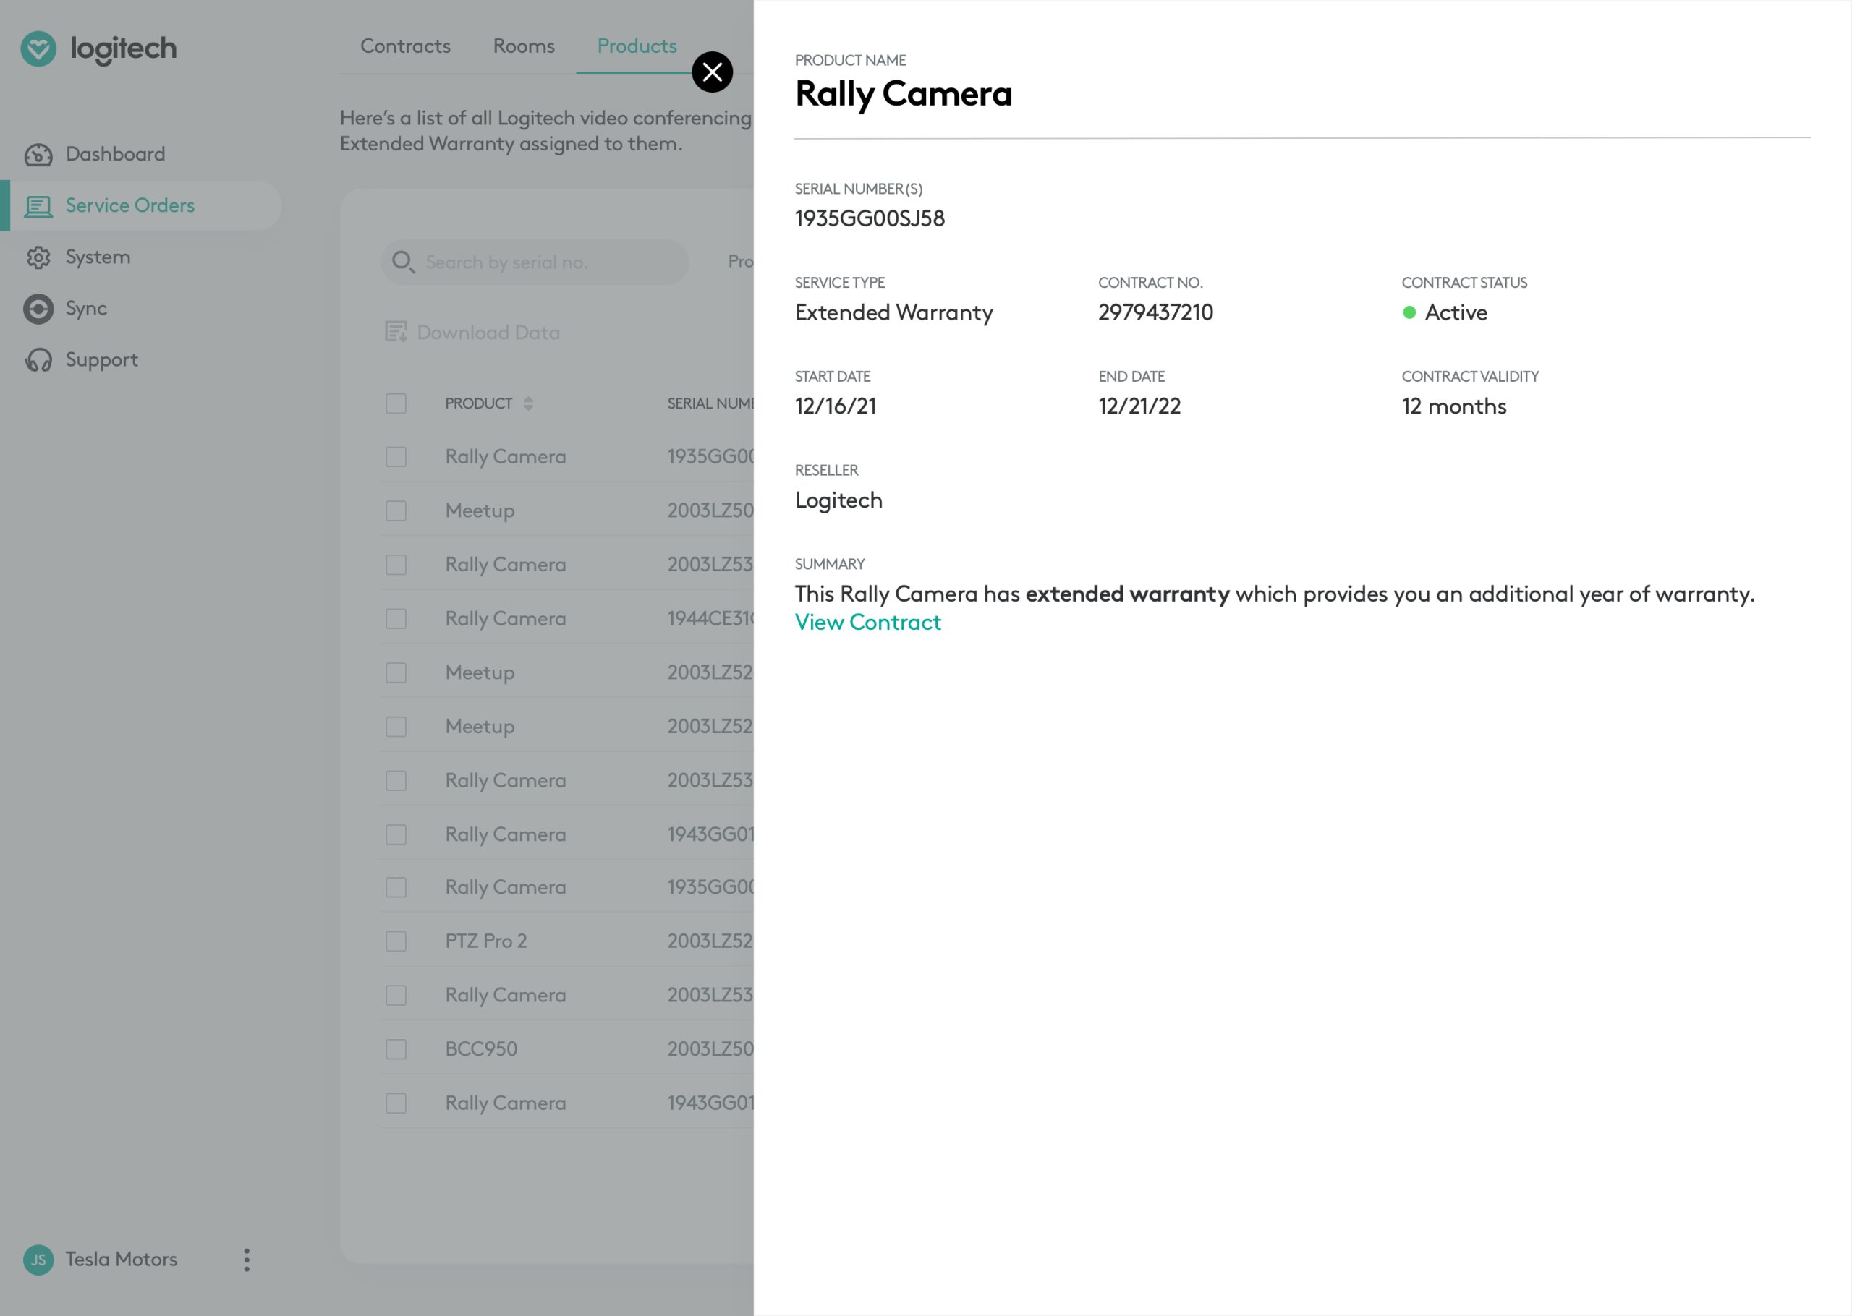Click the Logitech heart logo icon
The height and width of the screenshot is (1316, 1852).
tap(38, 48)
